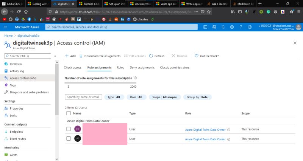
Task: Click Got feedback? heart link
Action: 206,56
